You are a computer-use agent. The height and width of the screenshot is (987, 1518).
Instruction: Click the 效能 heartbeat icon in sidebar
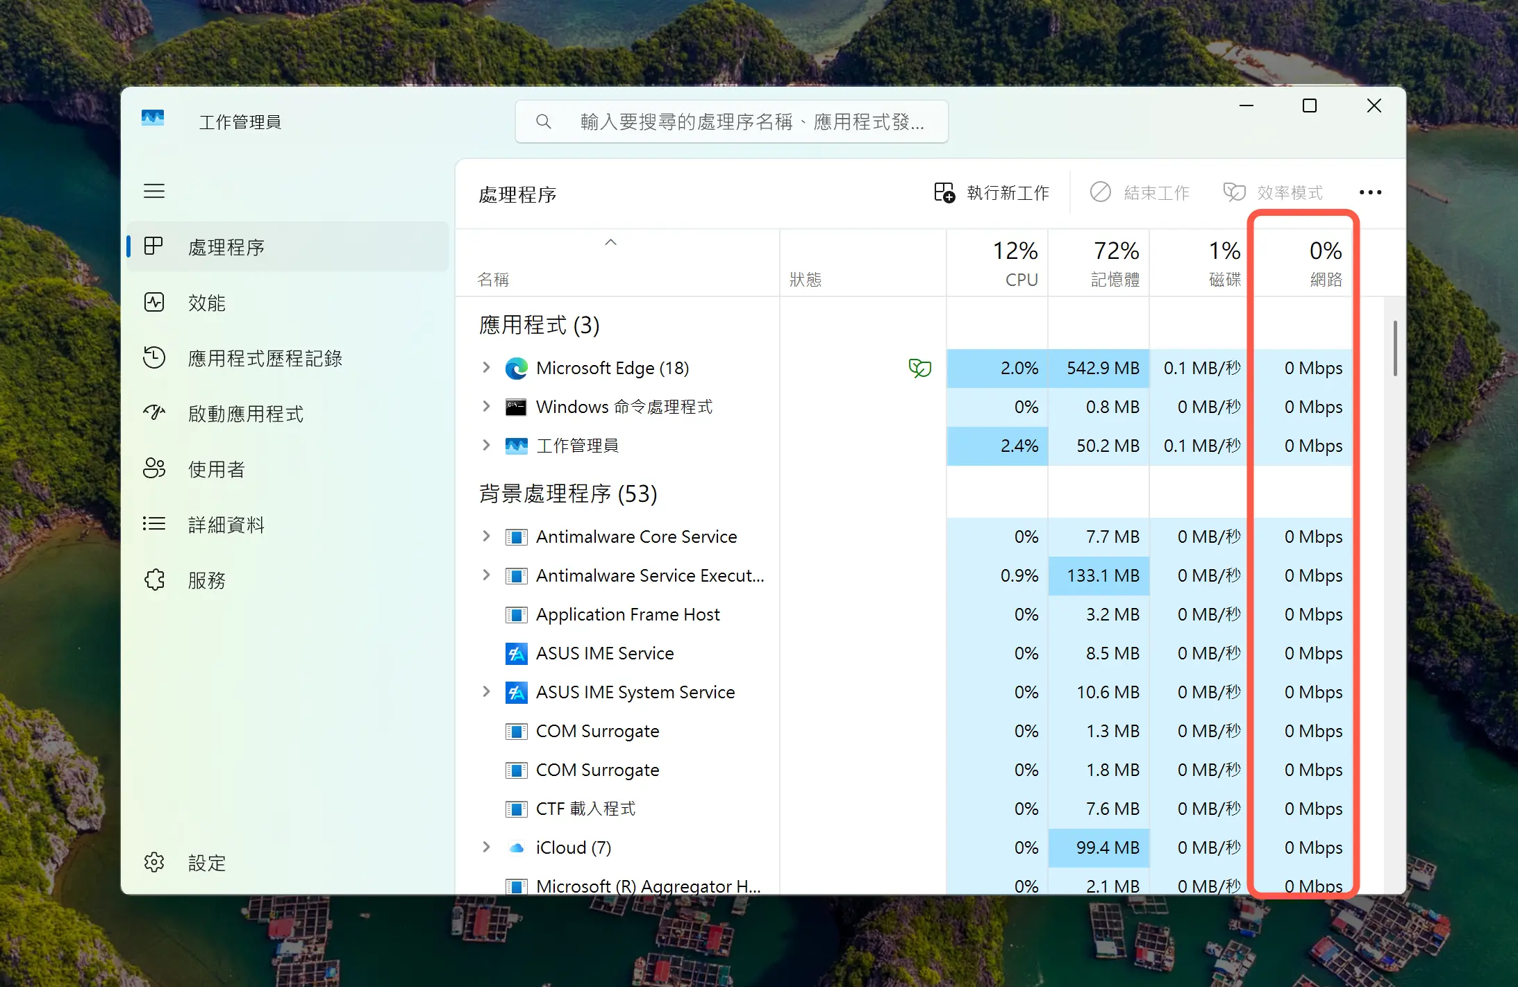pyautogui.click(x=154, y=302)
